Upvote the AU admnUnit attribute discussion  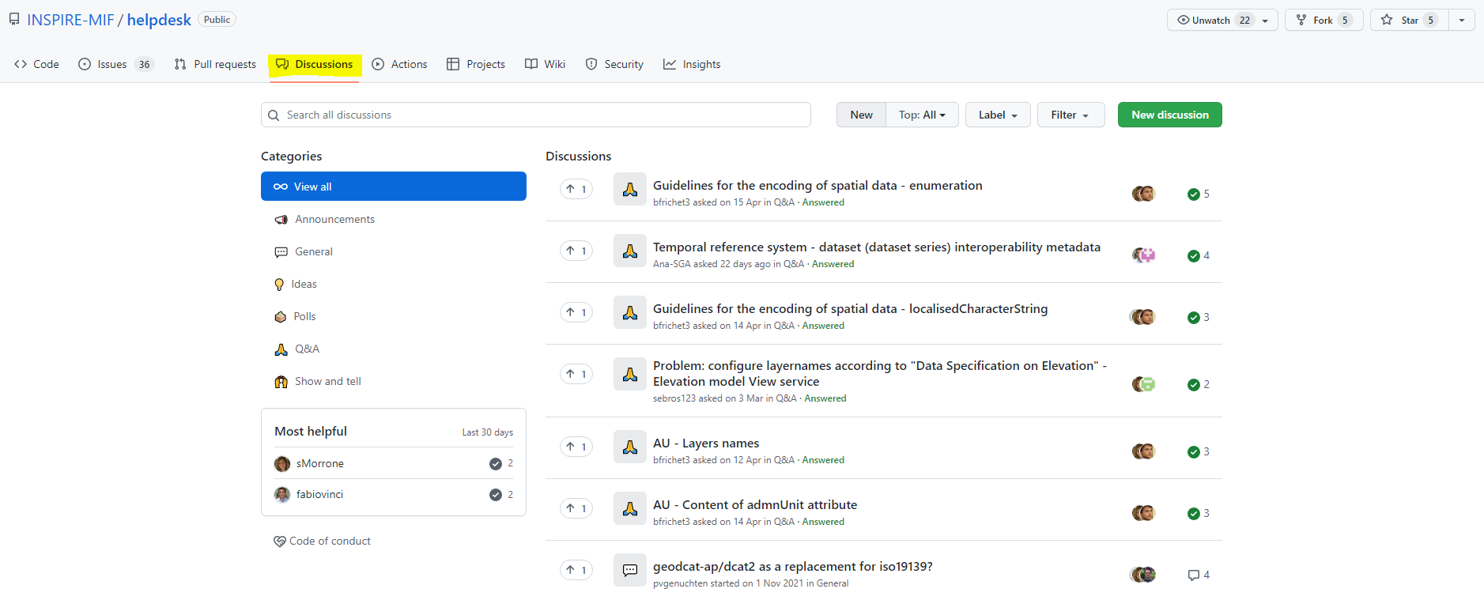coord(576,508)
